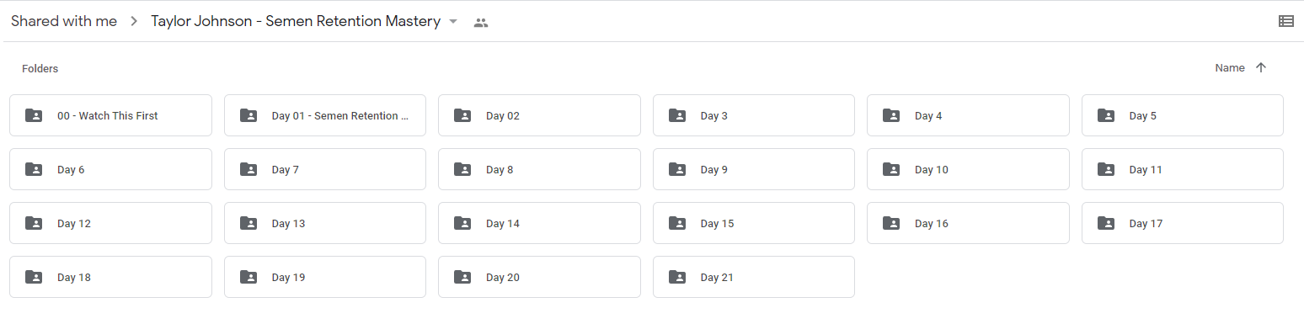Screen dimensions: 1304x324
Task: Open the Day 20 folder
Action: [x=539, y=277]
